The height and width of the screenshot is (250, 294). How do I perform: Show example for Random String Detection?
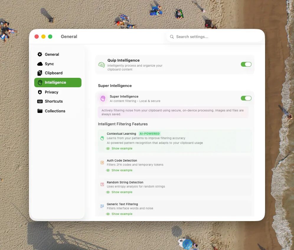point(119,192)
